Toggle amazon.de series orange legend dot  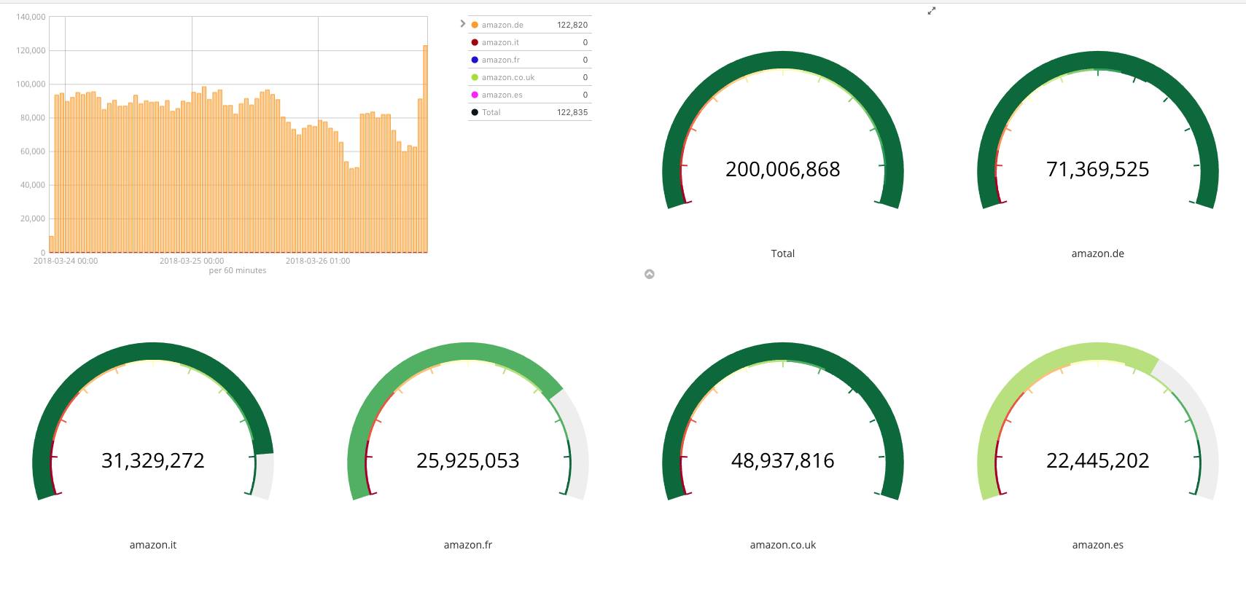tap(475, 25)
